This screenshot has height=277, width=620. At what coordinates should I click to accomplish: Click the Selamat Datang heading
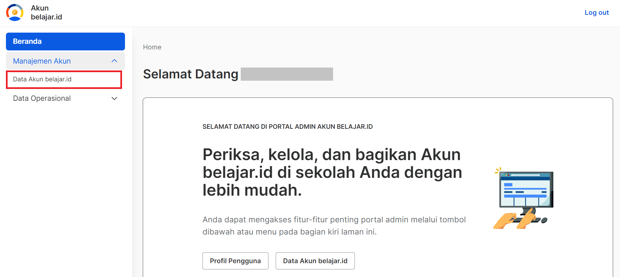(x=191, y=74)
